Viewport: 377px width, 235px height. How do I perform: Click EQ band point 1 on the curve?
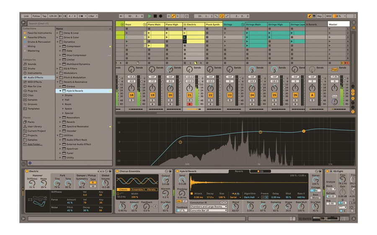pyautogui.click(x=181, y=142)
